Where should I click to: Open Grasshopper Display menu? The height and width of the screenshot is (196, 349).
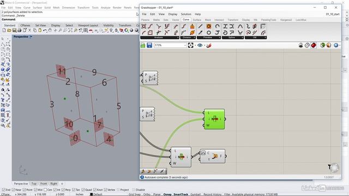[x=173, y=14]
